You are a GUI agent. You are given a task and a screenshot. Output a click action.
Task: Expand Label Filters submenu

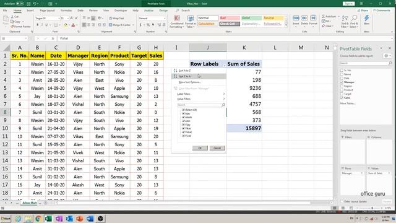coord(199,94)
